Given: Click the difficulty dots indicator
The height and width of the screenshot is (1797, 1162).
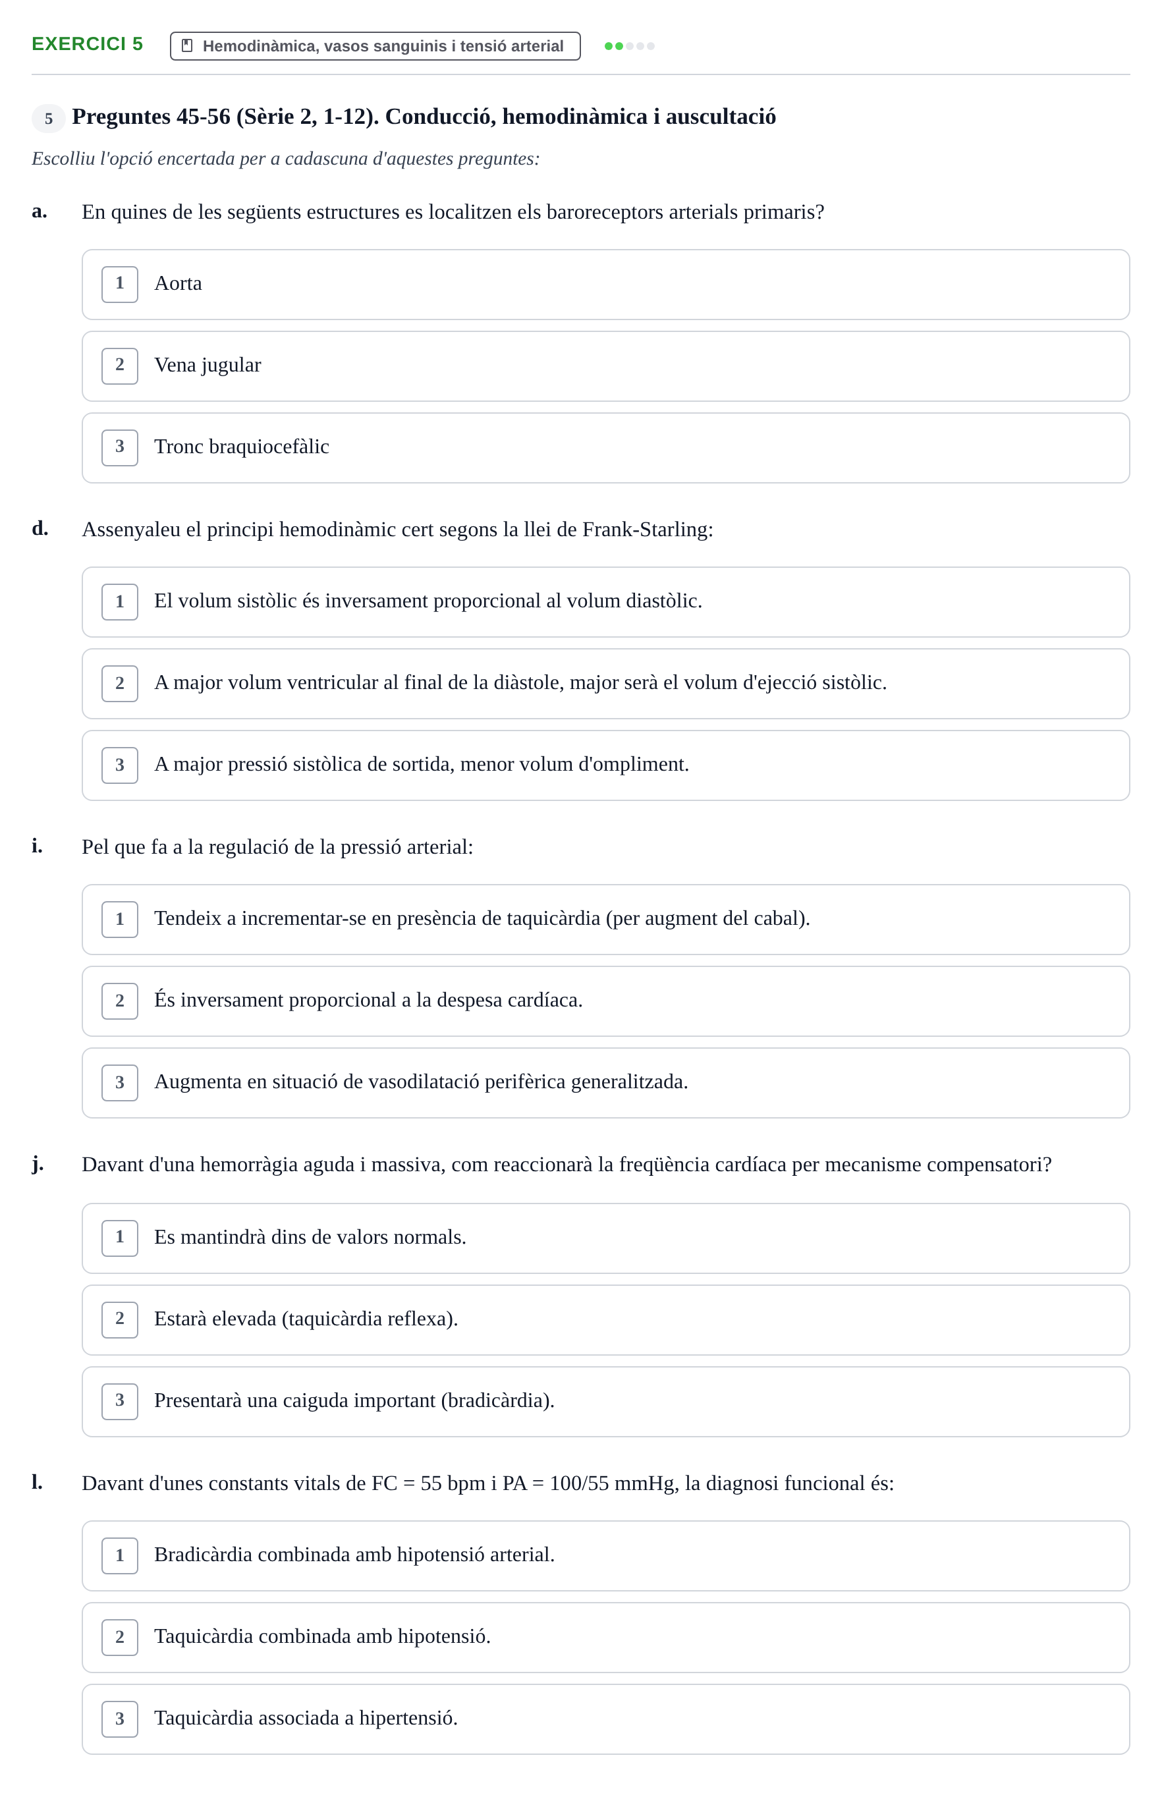Looking at the screenshot, I should [629, 46].
